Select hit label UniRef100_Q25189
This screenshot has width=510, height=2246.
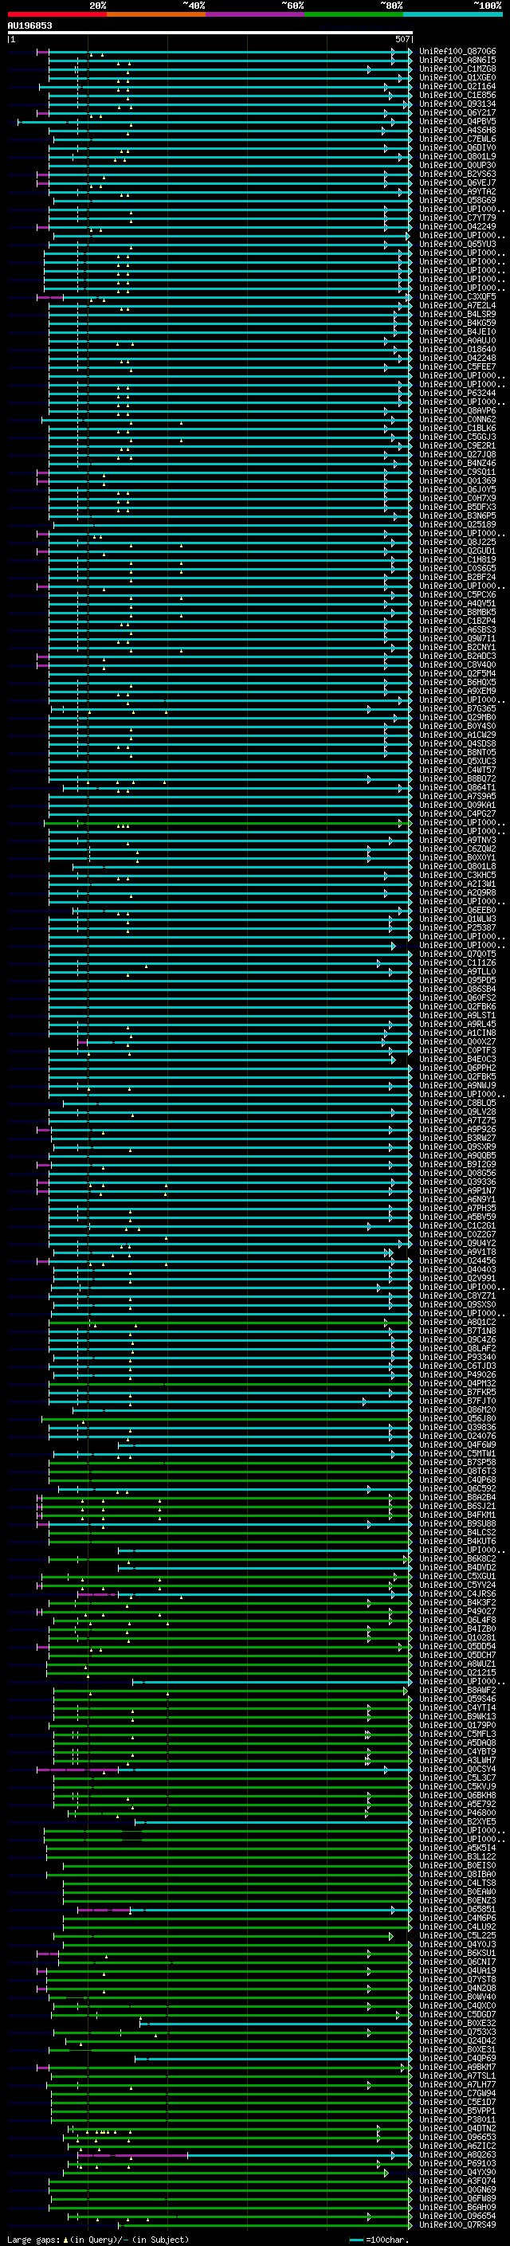(x=457, y=525)
